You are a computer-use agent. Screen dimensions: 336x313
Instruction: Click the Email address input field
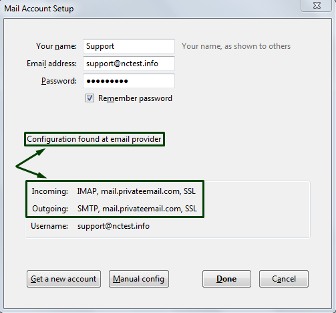pyautogui.click(x=129, y=64)
